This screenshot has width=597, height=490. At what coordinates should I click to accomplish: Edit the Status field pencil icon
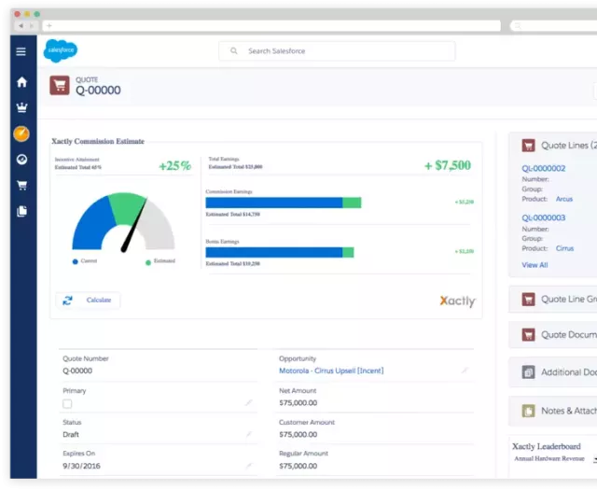point(249,434)
